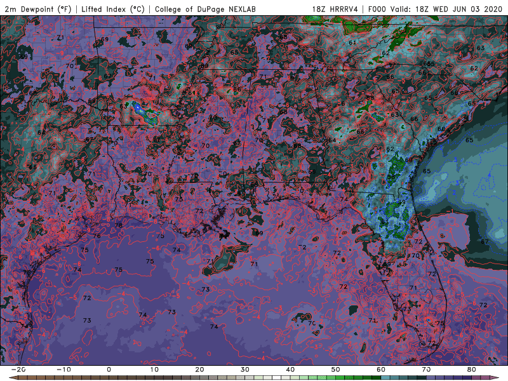Click the 0 label on the color scale
The image size is (508, 381).
109,370
